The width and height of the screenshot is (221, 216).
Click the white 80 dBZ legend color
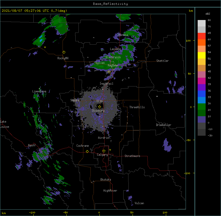pos(202,23)
